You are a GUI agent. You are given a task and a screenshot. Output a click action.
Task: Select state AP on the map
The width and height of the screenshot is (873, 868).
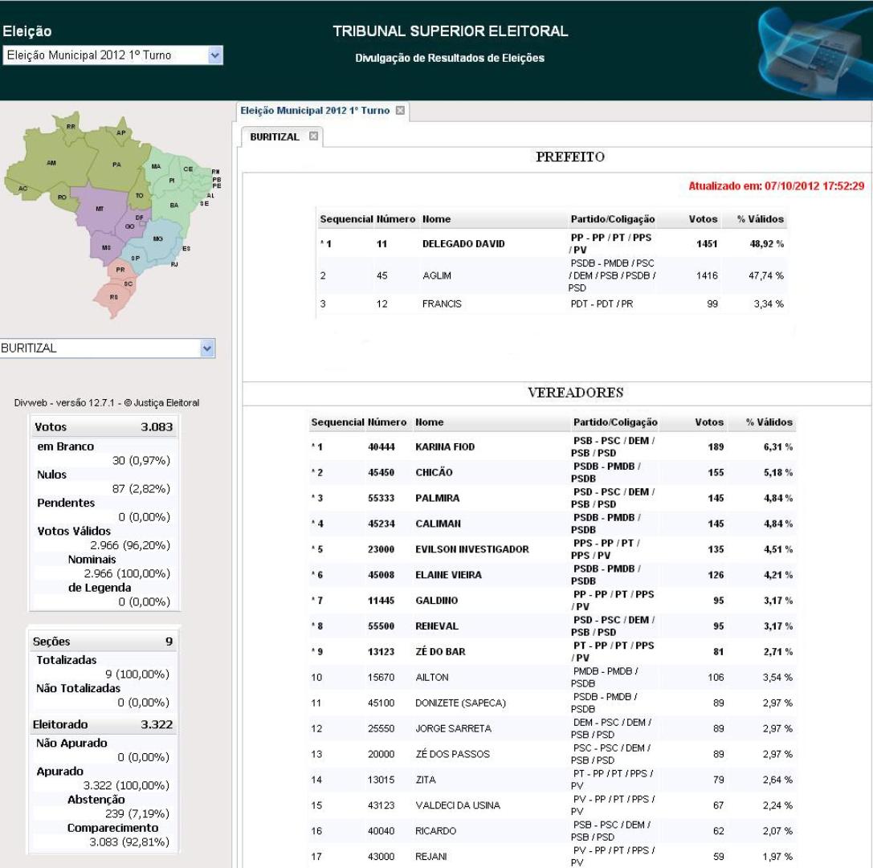point(120,132)
